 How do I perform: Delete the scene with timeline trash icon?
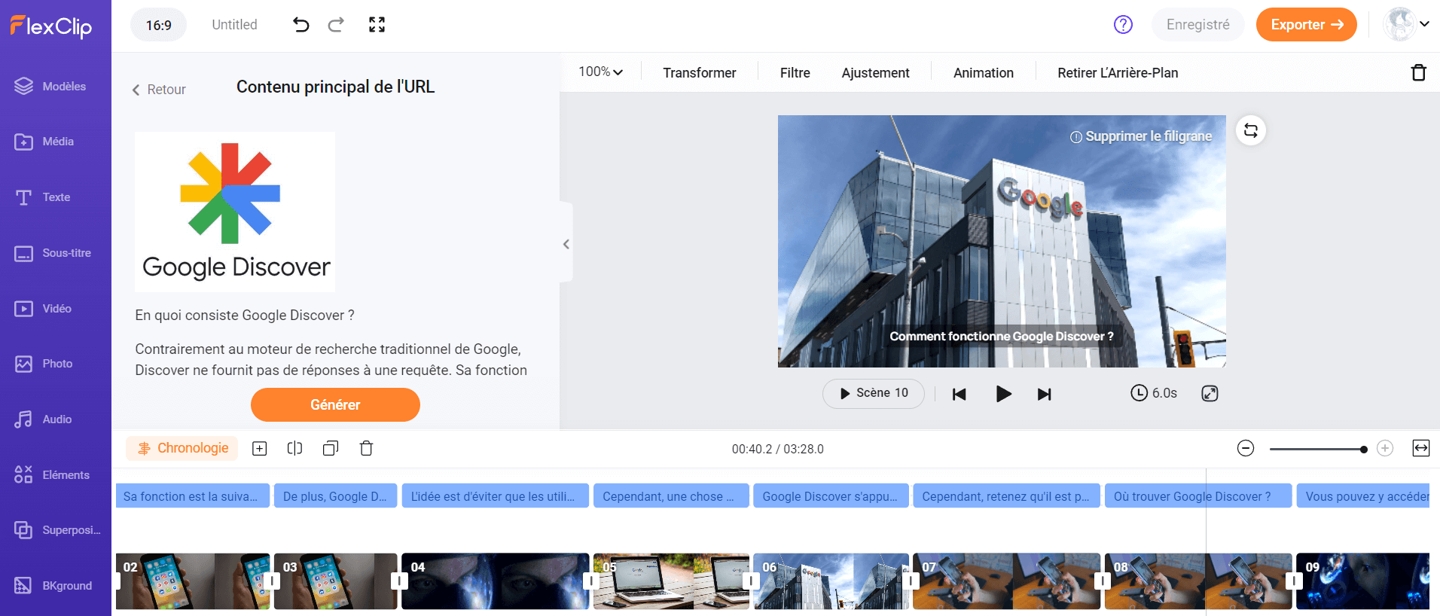[366, 449]
